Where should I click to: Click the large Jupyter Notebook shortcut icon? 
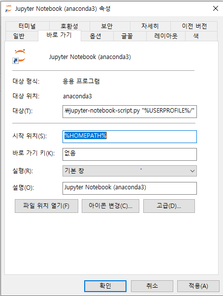[19, 57]
